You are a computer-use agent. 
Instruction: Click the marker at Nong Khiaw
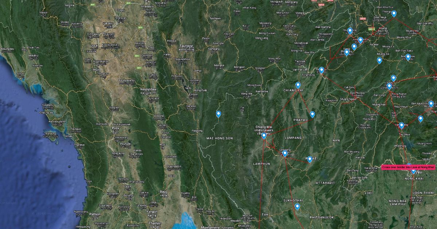408,57
